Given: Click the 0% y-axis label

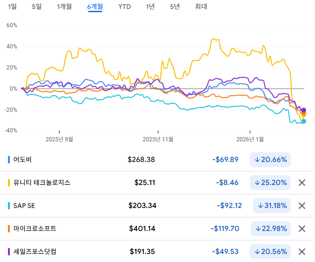Looking at the screenshot, I should click(x=14, y=89).
